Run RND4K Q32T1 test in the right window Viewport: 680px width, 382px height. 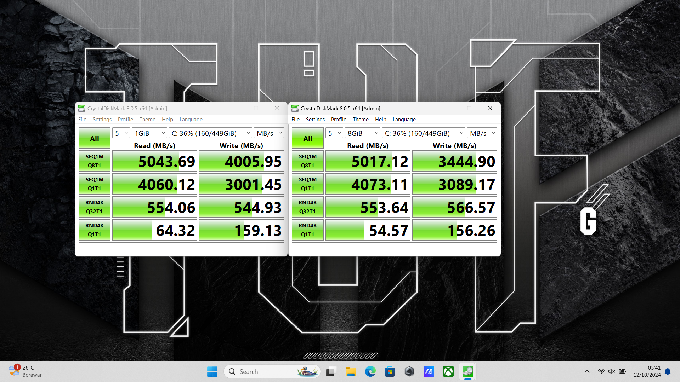pos(307,207)
